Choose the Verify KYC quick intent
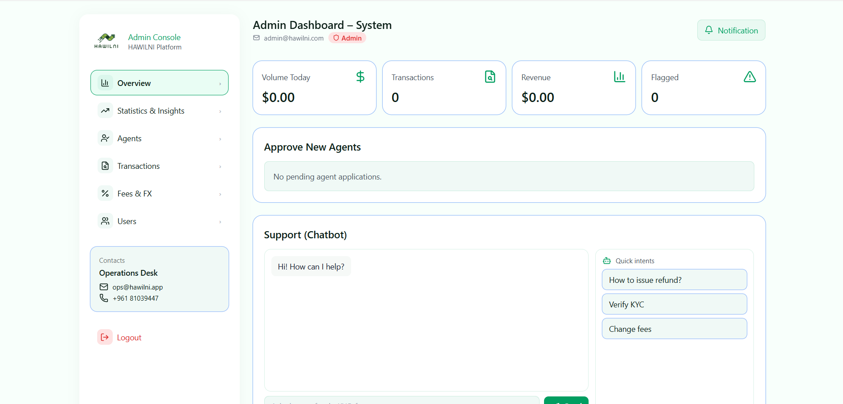This screenshot has height=404, width=843. coord(674,304)
